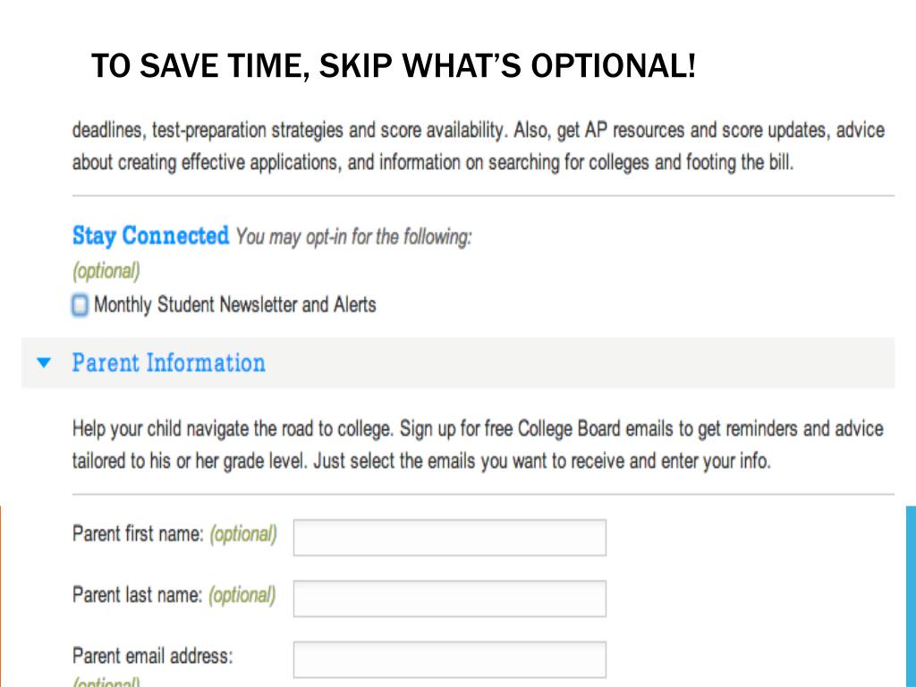This screenshot has width=916, height=687.
Task: Collapse Parent Information with the blue triangle
Action: (x=43, y=363)
